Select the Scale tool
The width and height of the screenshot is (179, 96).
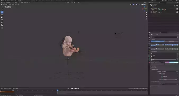point(2,17)
